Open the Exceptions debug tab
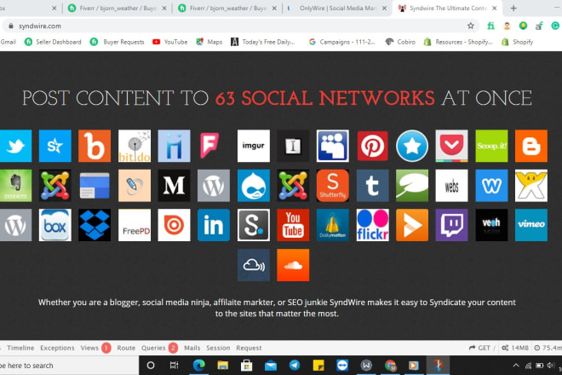The image size is (562, 375). (x=57, y=348)
